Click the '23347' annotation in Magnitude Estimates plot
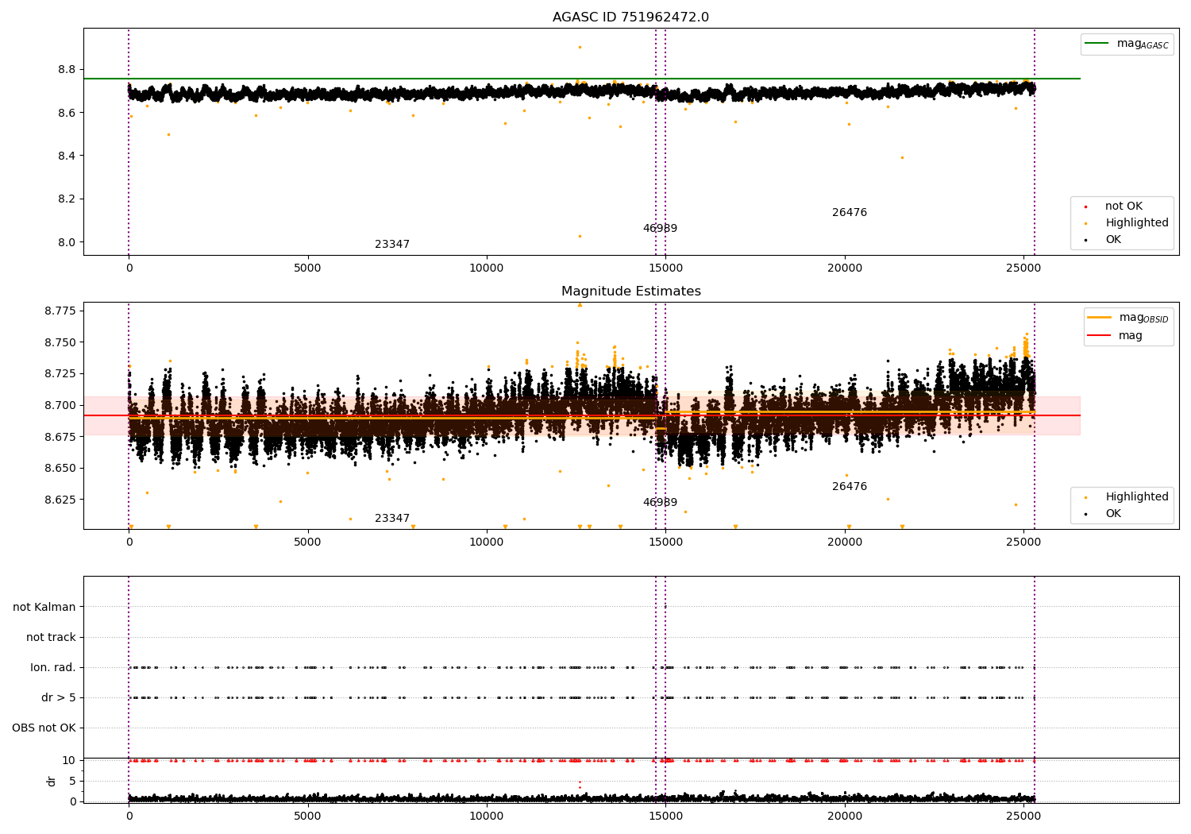The height and width of the screenshot is (834, 1191). point(392,519)
